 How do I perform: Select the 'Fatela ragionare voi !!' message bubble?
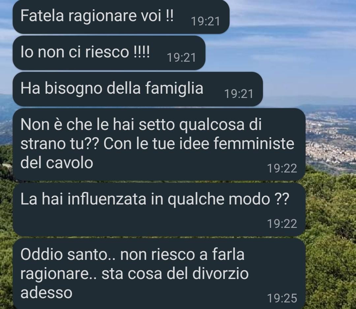(x=121, y=16)
